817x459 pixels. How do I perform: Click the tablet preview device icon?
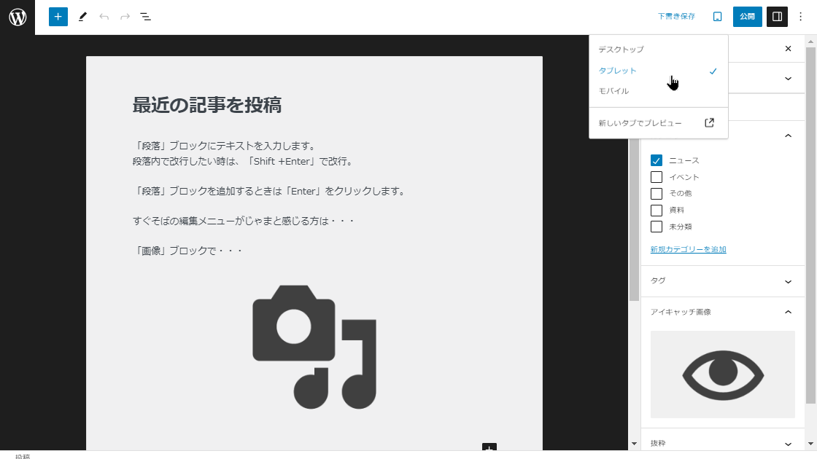pos(717,17)
